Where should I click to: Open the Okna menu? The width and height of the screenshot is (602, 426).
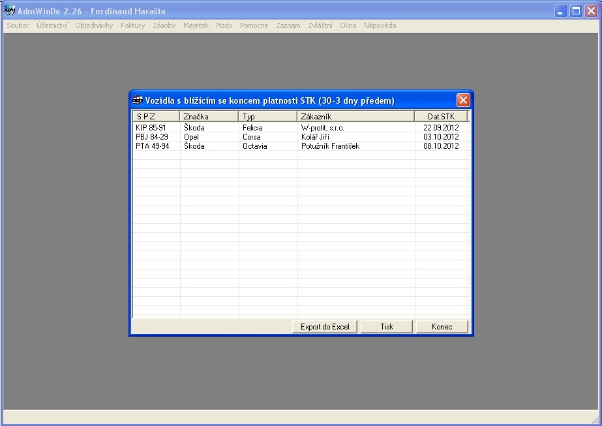(348, 25)
